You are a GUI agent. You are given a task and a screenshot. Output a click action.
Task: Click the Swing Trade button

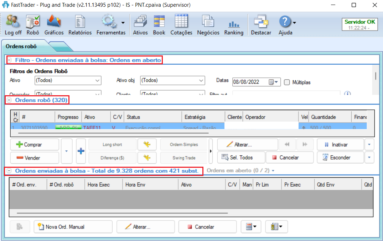tap(184, 158)
